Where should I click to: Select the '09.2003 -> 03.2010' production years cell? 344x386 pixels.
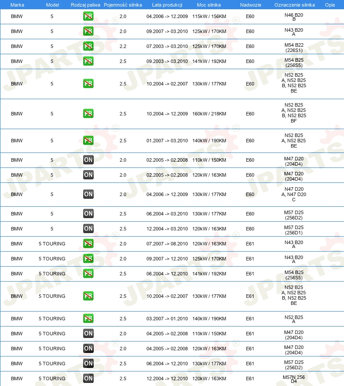pyautogui.click(x=167, y=61)
